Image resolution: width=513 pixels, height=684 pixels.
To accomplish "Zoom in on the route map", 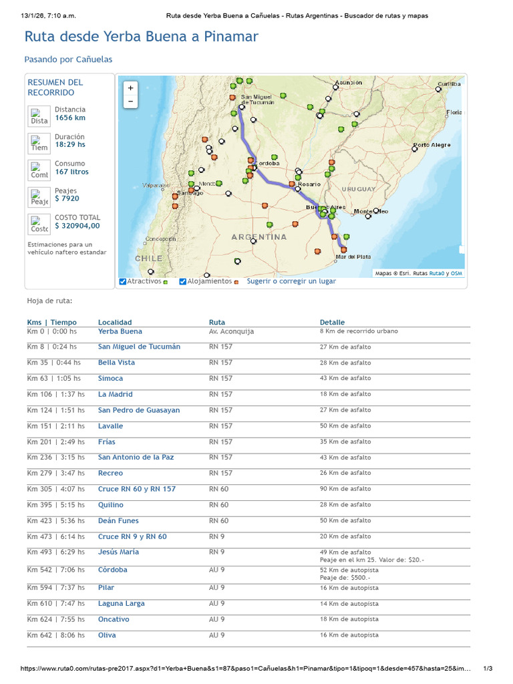I will (130, 88).
